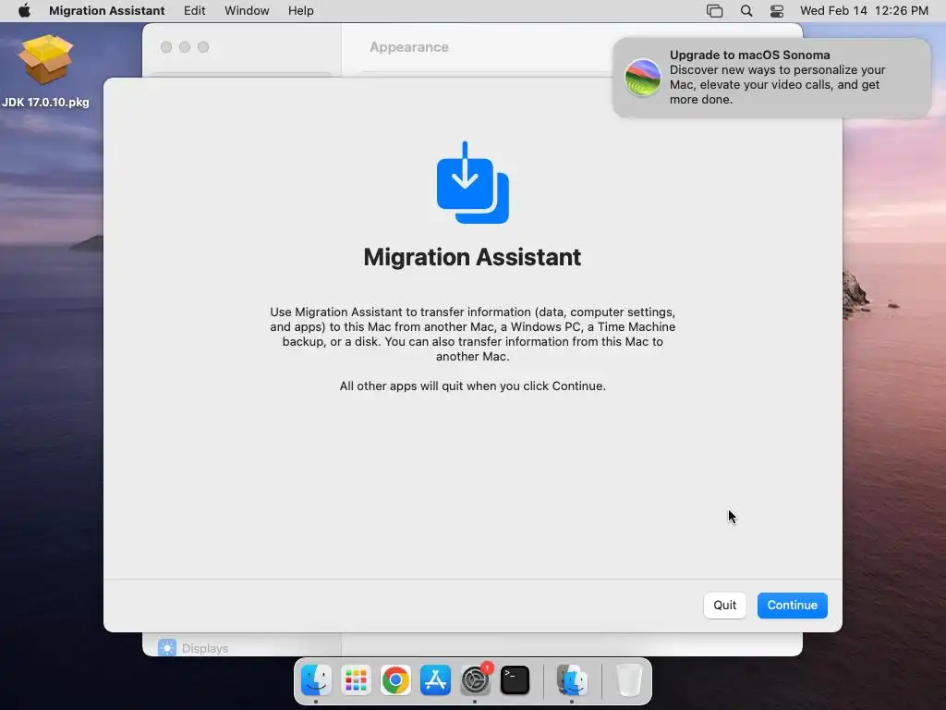Quit Migration Assistant with the Quit button
Viewport: 946px width, 710px height.
724,605
